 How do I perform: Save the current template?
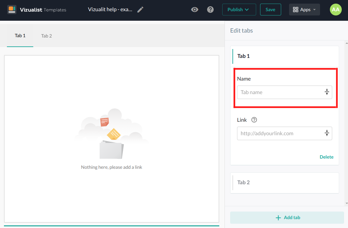click(270, 10)
